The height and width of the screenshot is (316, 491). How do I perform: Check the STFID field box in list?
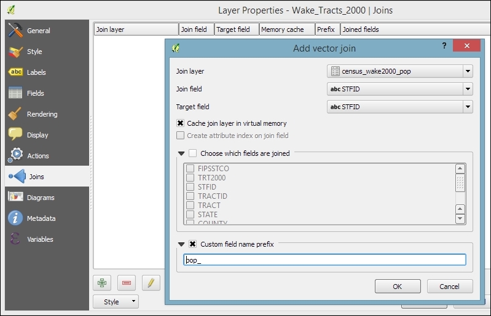pyautogui.click(x=190, y=187)
